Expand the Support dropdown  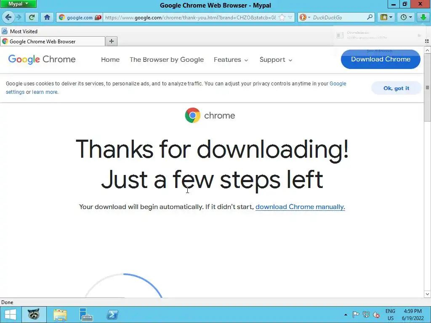[x=276, y=60]
